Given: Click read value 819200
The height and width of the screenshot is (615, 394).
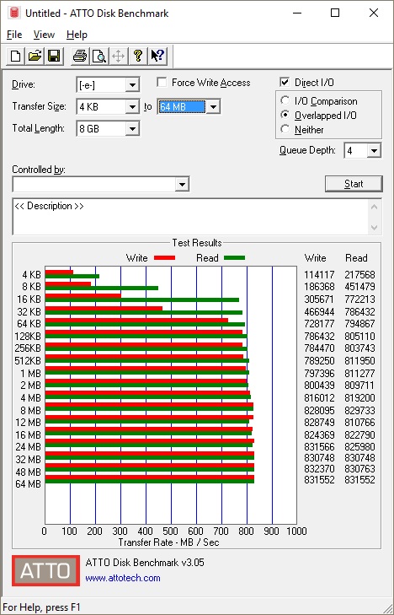Looking at the screenshot, I should point(359,397).
